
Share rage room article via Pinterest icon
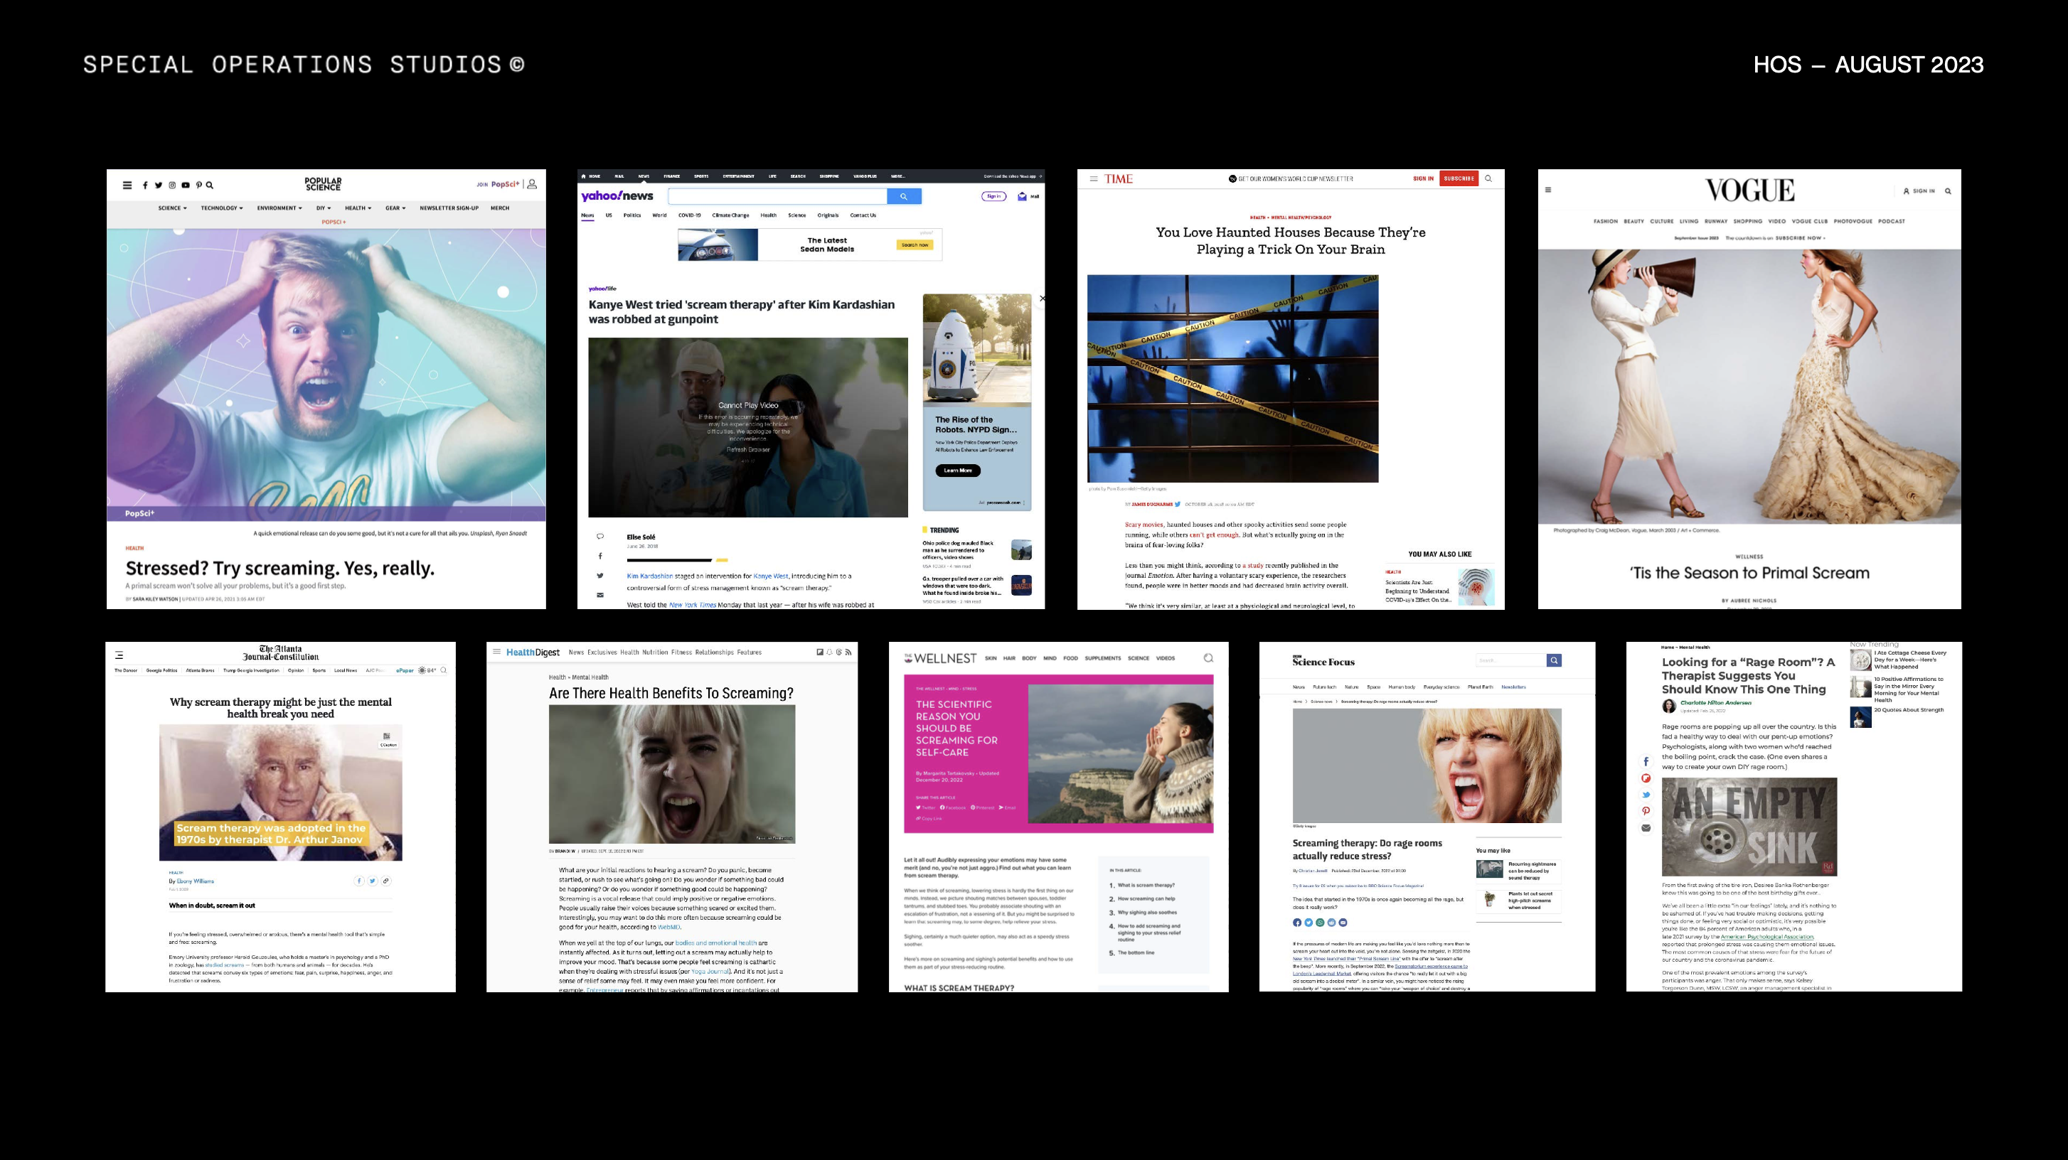[1646, 811]
